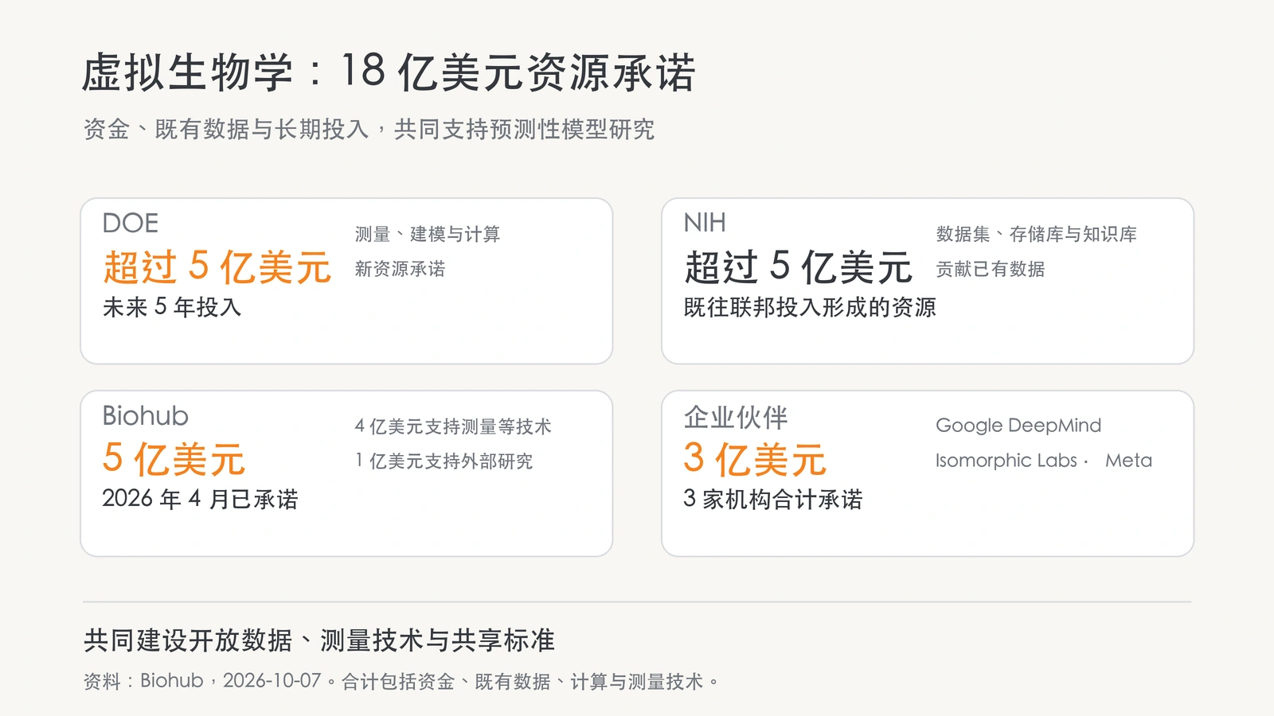This screenshot has width=1274, height=716.
Task: Click the source footnote starting with 资料：Biohub
Action: pos(401,681)
